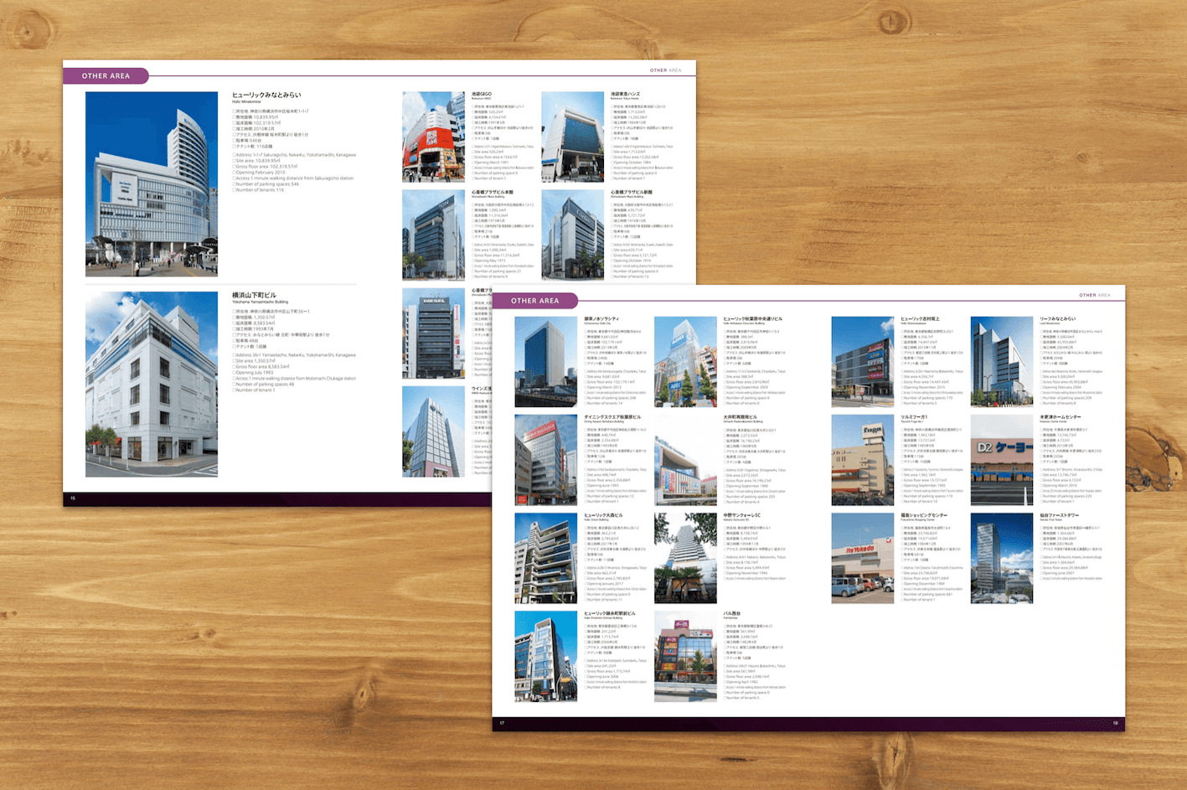Viewport: 1187px width, 790px height.
Task: Click the ヒューリック錦糸町駅前ビル building photo
Action: 545,656
